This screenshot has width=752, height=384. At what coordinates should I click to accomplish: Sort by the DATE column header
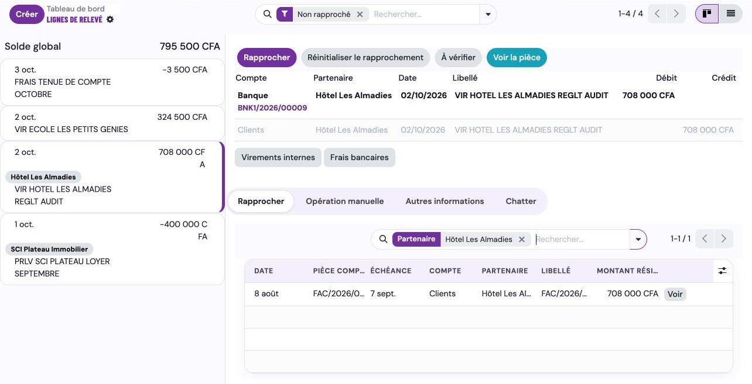coord(264,271)
